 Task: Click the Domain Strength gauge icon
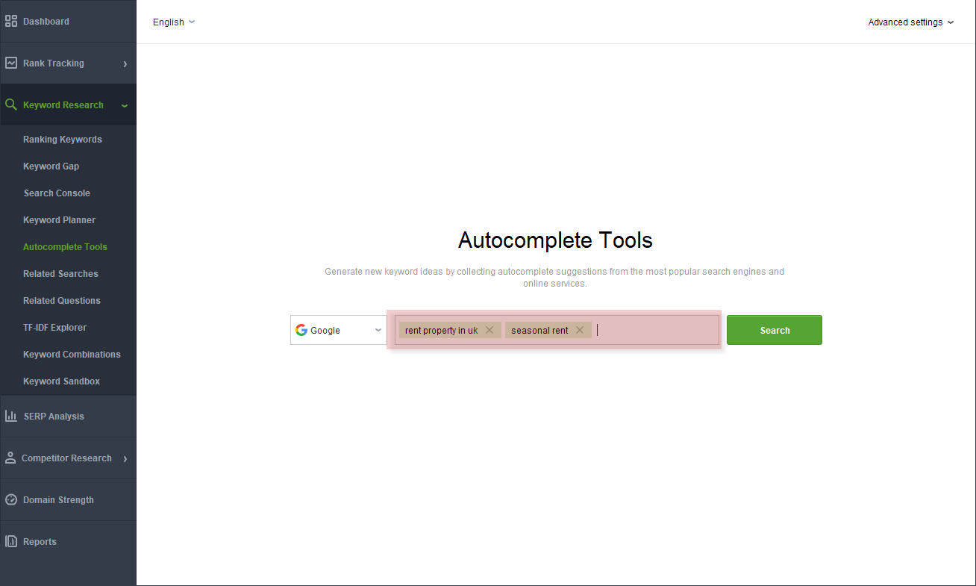[x=11, y=500]
